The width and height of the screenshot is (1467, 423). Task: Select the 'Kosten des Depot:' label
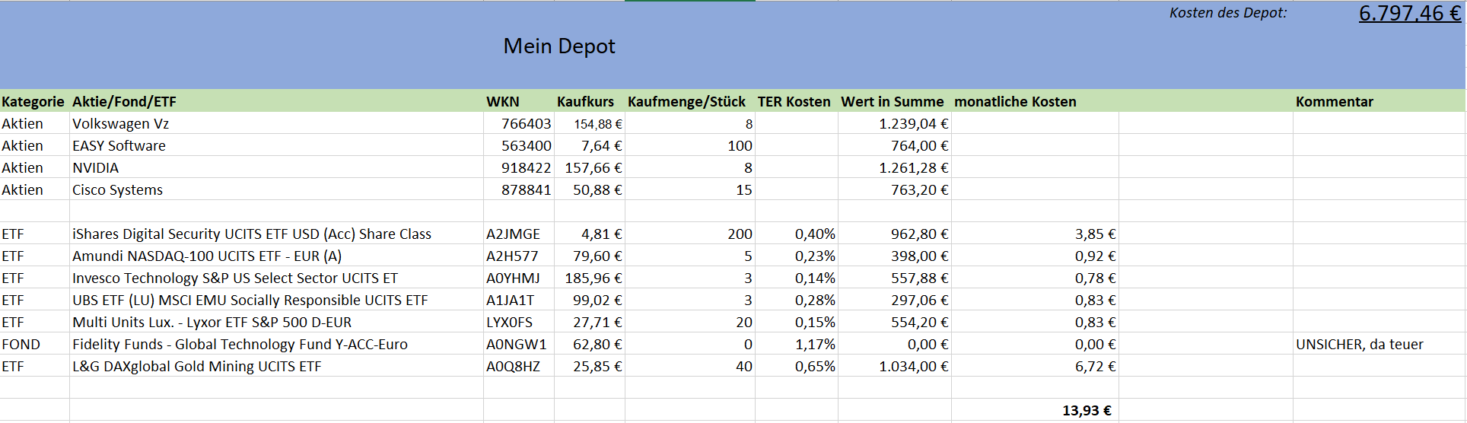1228,13
